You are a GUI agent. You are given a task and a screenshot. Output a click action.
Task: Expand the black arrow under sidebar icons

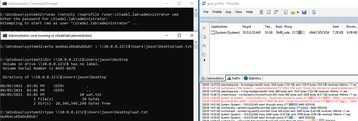click(204, 60)
